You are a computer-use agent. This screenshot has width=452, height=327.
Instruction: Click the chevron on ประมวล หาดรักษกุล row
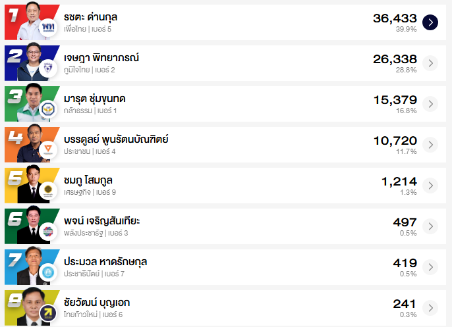coord(430,267)
